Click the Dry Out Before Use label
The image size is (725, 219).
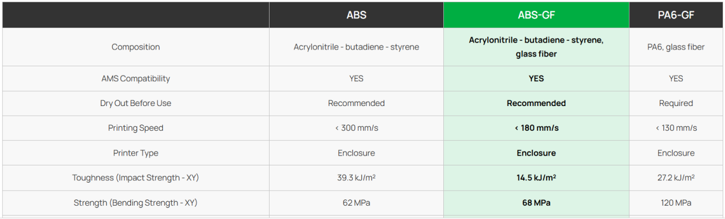[136, 103]
